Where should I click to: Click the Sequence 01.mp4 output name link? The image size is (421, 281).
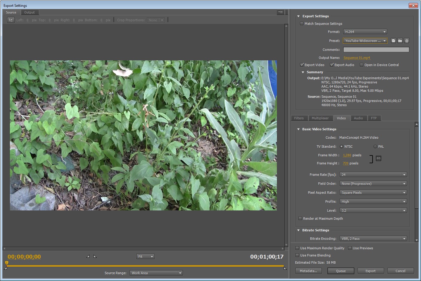(x=357, y=58)
